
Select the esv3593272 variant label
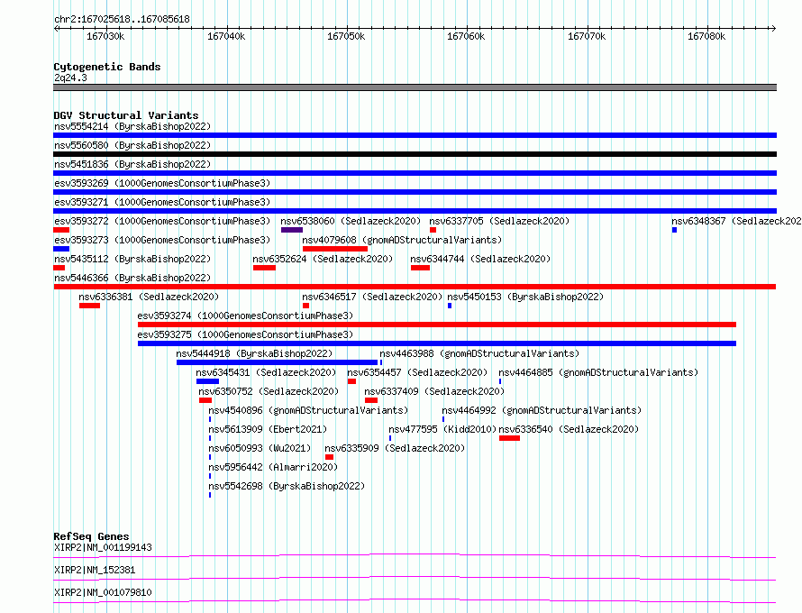coord(162,221)
